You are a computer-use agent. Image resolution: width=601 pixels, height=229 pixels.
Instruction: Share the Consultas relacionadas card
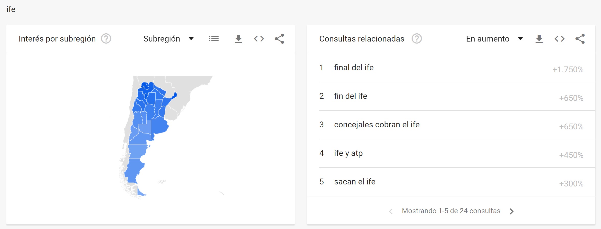coord(580,39)
